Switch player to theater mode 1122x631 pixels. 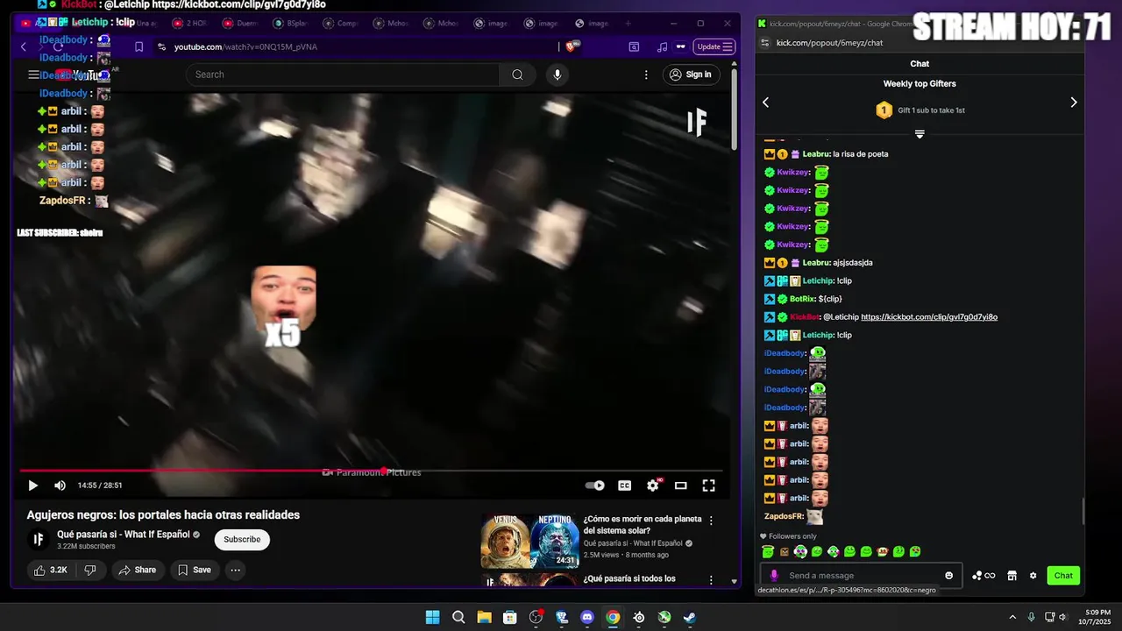(680, 486)
